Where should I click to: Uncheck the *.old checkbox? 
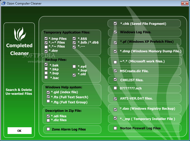(74, 75)
